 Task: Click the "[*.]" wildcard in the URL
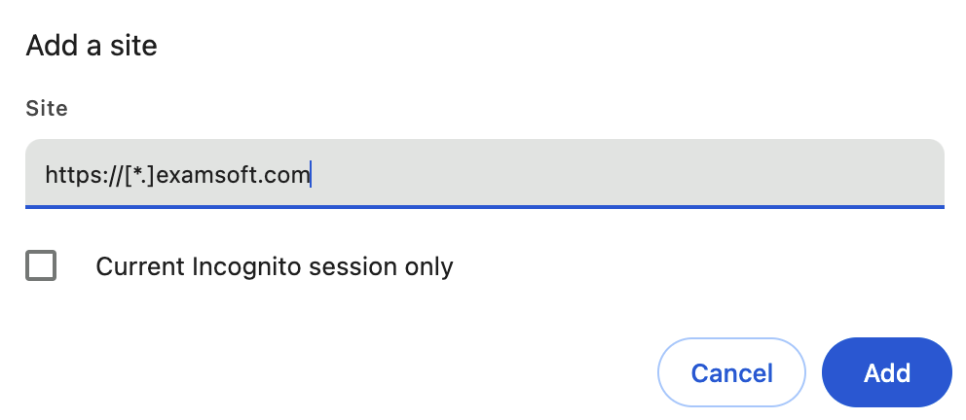pos(139,175)
